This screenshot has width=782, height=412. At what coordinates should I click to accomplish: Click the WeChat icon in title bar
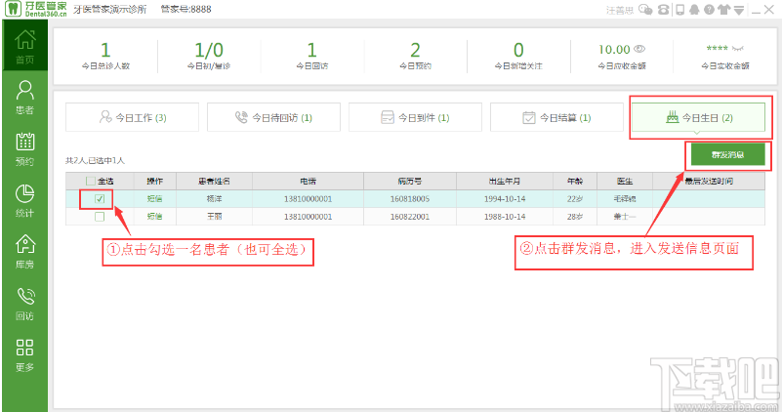coord(645,10)
